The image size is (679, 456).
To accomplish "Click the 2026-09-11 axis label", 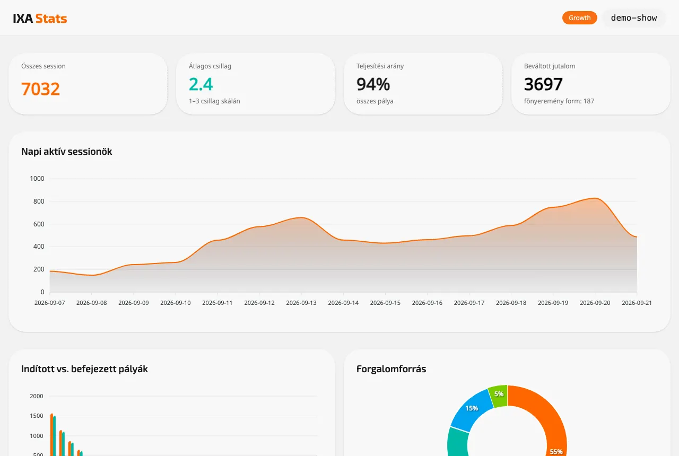I will click(217, 303).
